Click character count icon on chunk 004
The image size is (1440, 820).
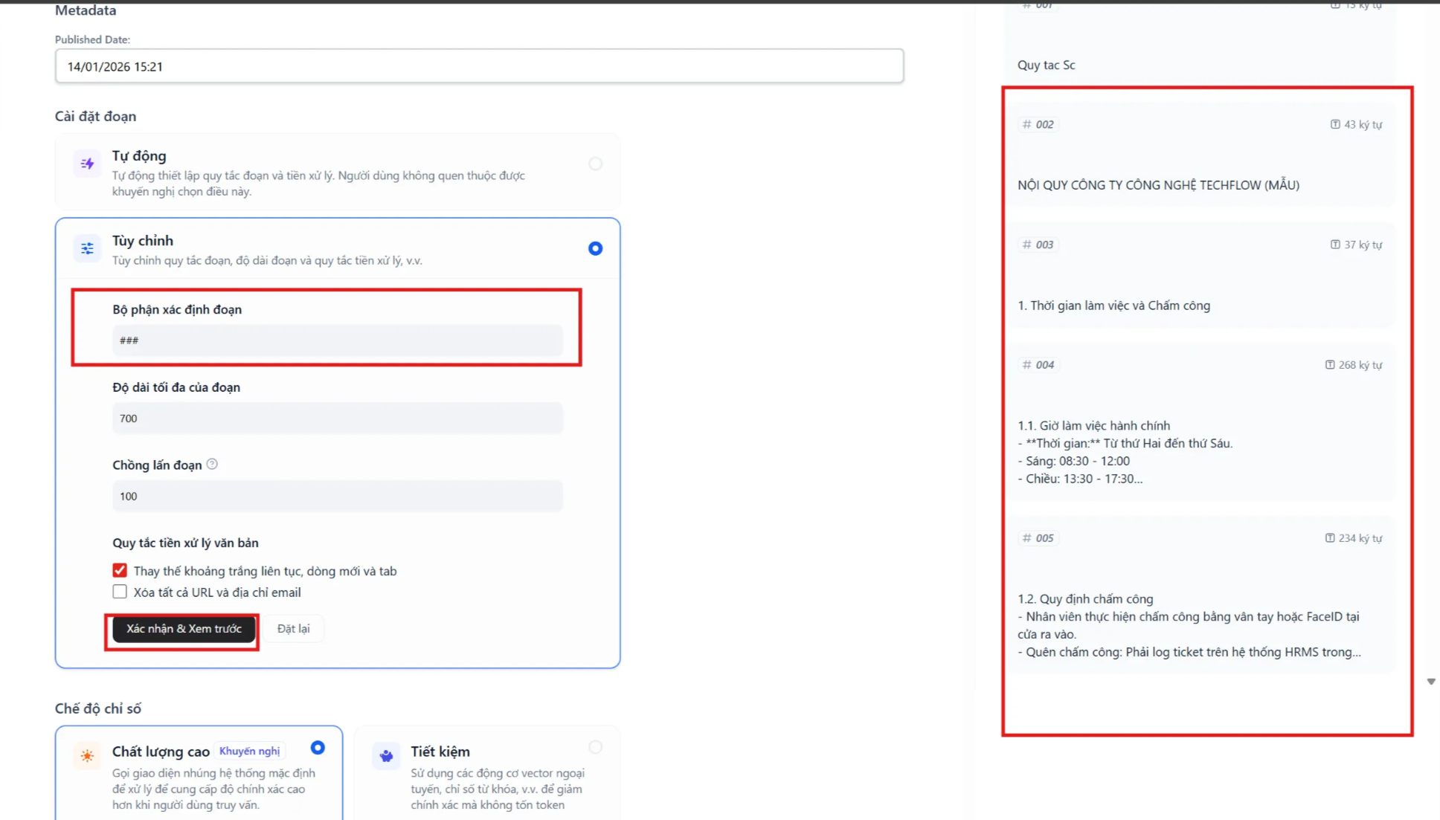click(x=1330, y=365)
